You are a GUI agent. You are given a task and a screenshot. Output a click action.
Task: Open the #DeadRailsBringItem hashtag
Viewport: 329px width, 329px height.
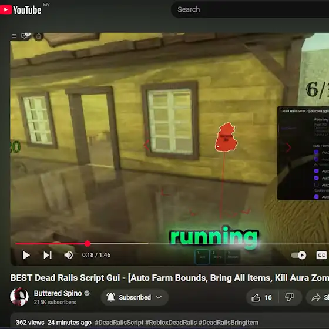pyautogui.click(x=229, y=323)
